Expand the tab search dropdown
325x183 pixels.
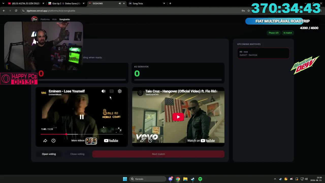[x=3, y=4]
